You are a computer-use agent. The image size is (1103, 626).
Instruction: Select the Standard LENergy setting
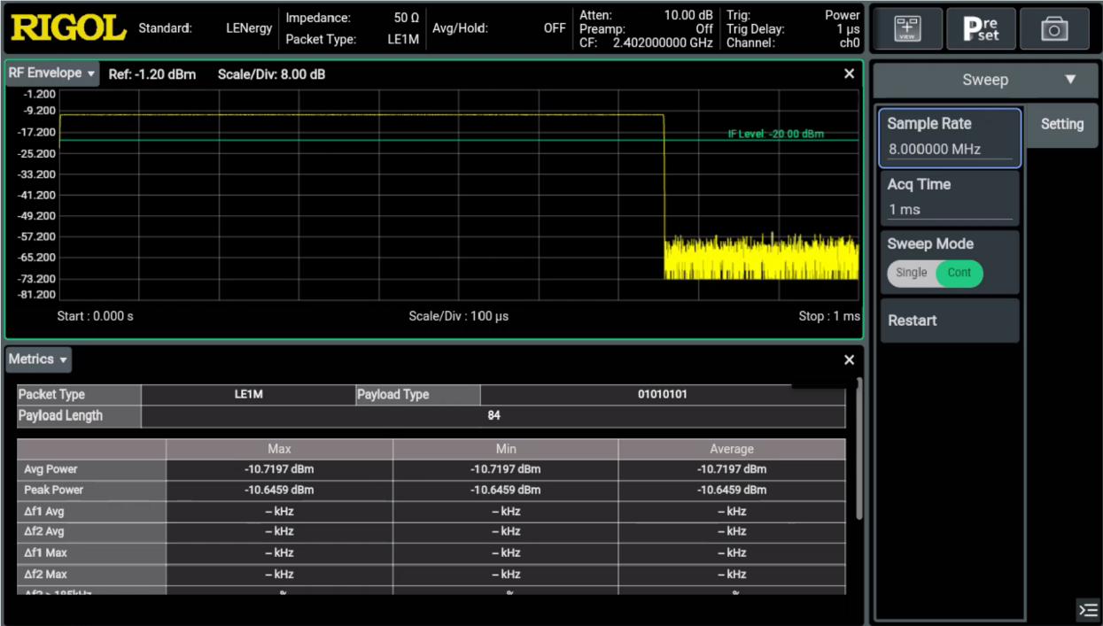[x=206, y=28]
